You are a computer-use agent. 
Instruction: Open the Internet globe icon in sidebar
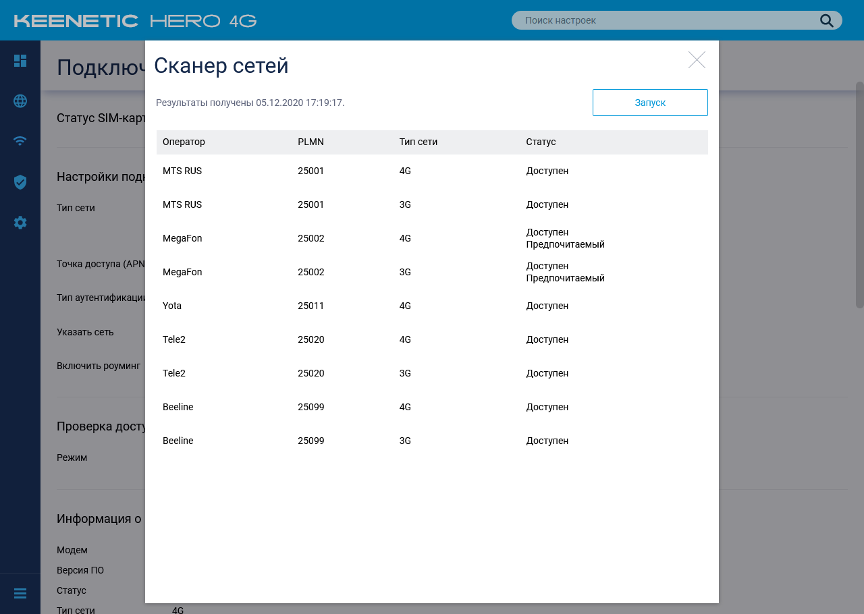[x=20, y=101]
